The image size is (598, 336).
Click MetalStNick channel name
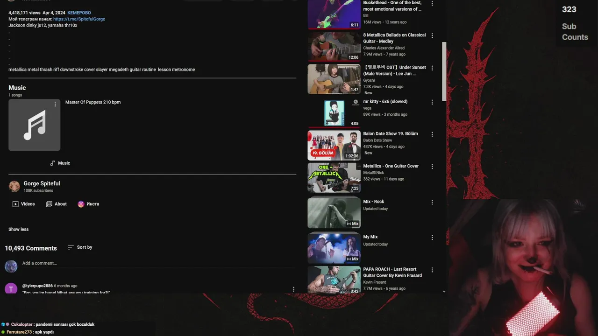[374, 173]
